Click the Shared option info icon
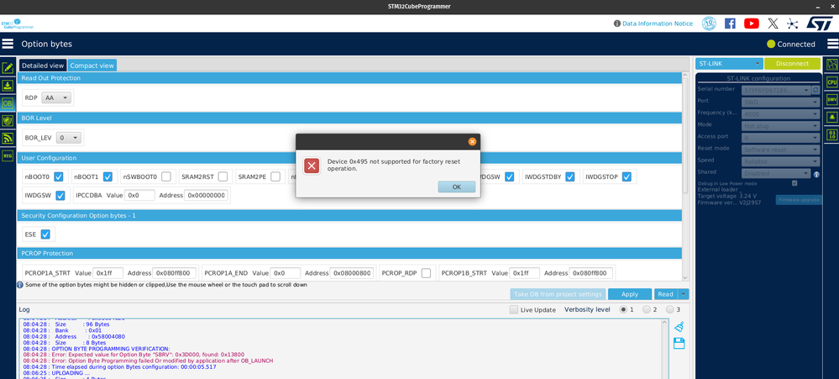The width and height of the screenshot is (839, 379). point(816,175)
